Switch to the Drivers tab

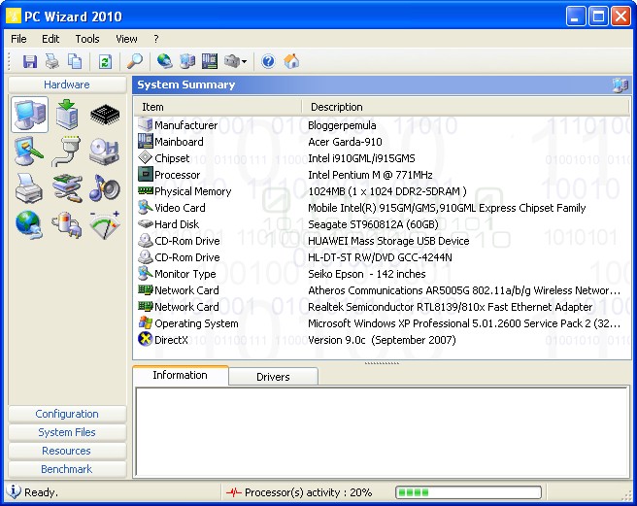click(x=273, y=377)
